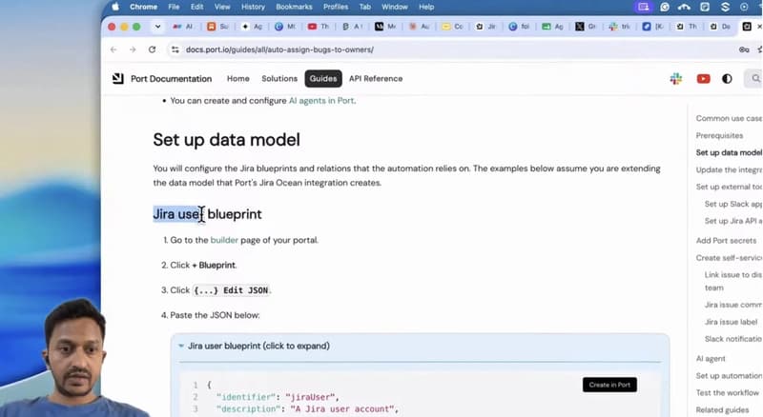Switch to the 'Su' browser tab
763x417 pixels.
pyautogui.click(x=217, y=27)
